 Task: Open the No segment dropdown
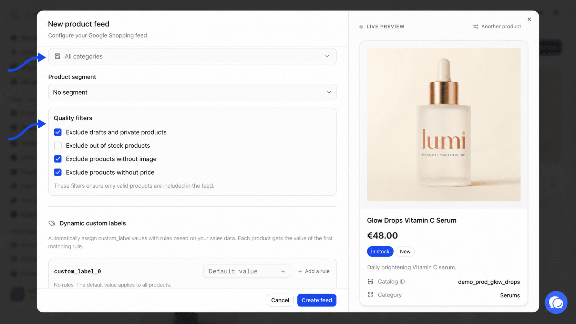(x=192, y=92)
